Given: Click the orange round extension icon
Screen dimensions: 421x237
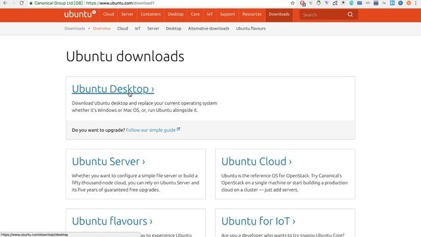Looking at the screenshot, I should pyautogui.click(x=409, y=3).
